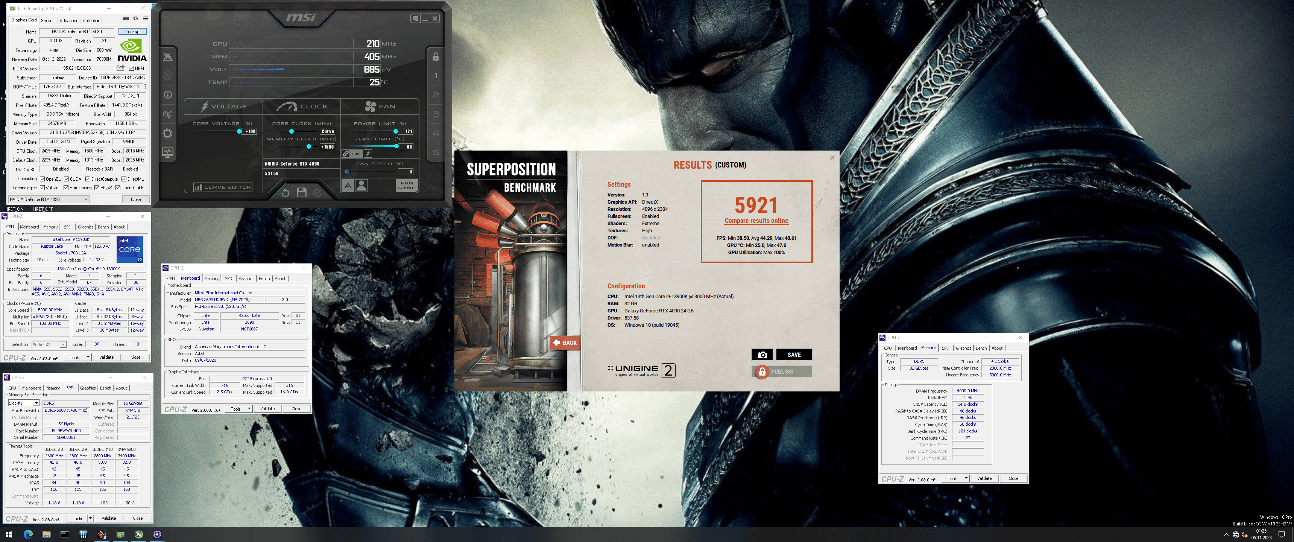Viewport: 1294px width, 542px height.
Task: Toggle the CUDA checkbox
Action: (x=66, y=179)
